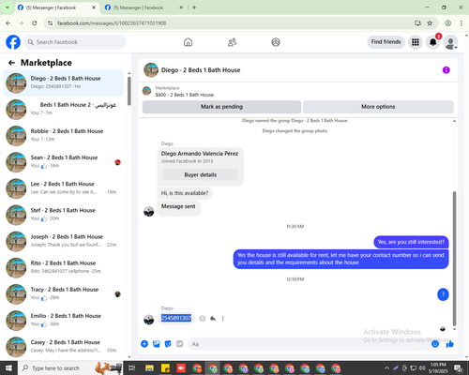Image resolution: width=469 pixels, height=375 pixels.
Task: Go to the Home feed icon
Action: click(188, 42)
